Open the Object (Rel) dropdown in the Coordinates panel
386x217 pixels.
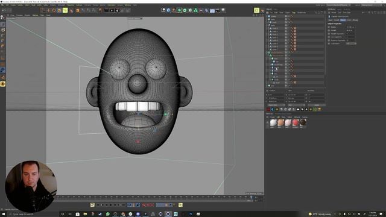276,105
